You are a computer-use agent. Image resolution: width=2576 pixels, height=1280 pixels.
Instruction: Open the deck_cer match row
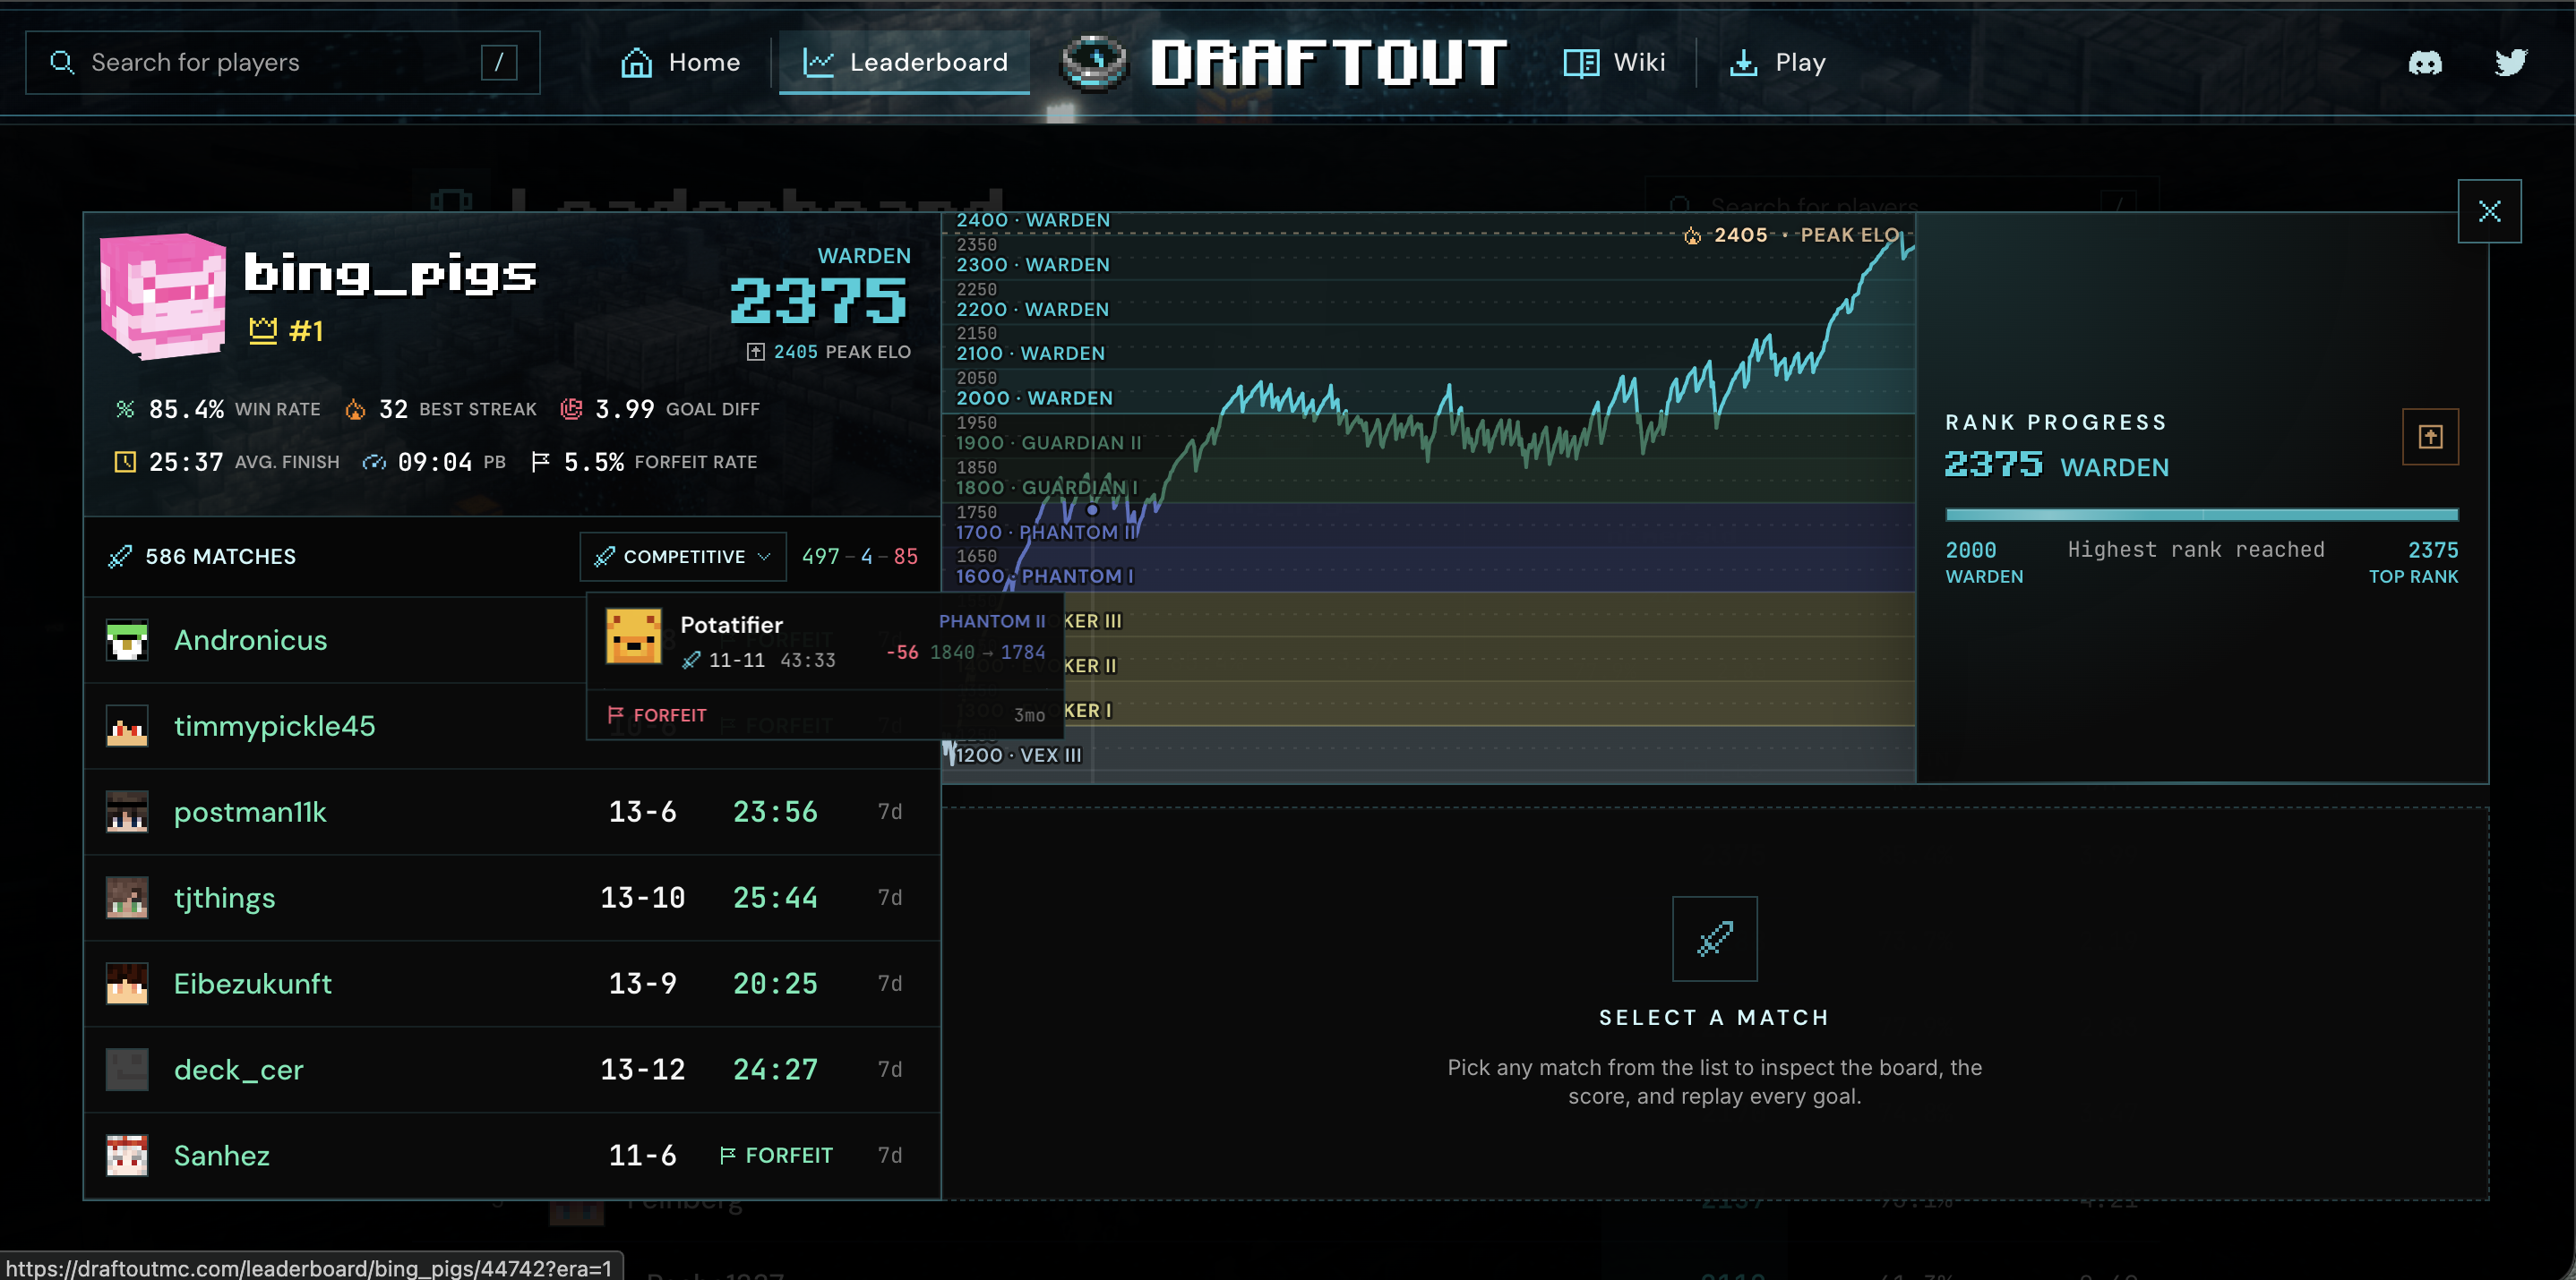click(x=512, y=1071)
